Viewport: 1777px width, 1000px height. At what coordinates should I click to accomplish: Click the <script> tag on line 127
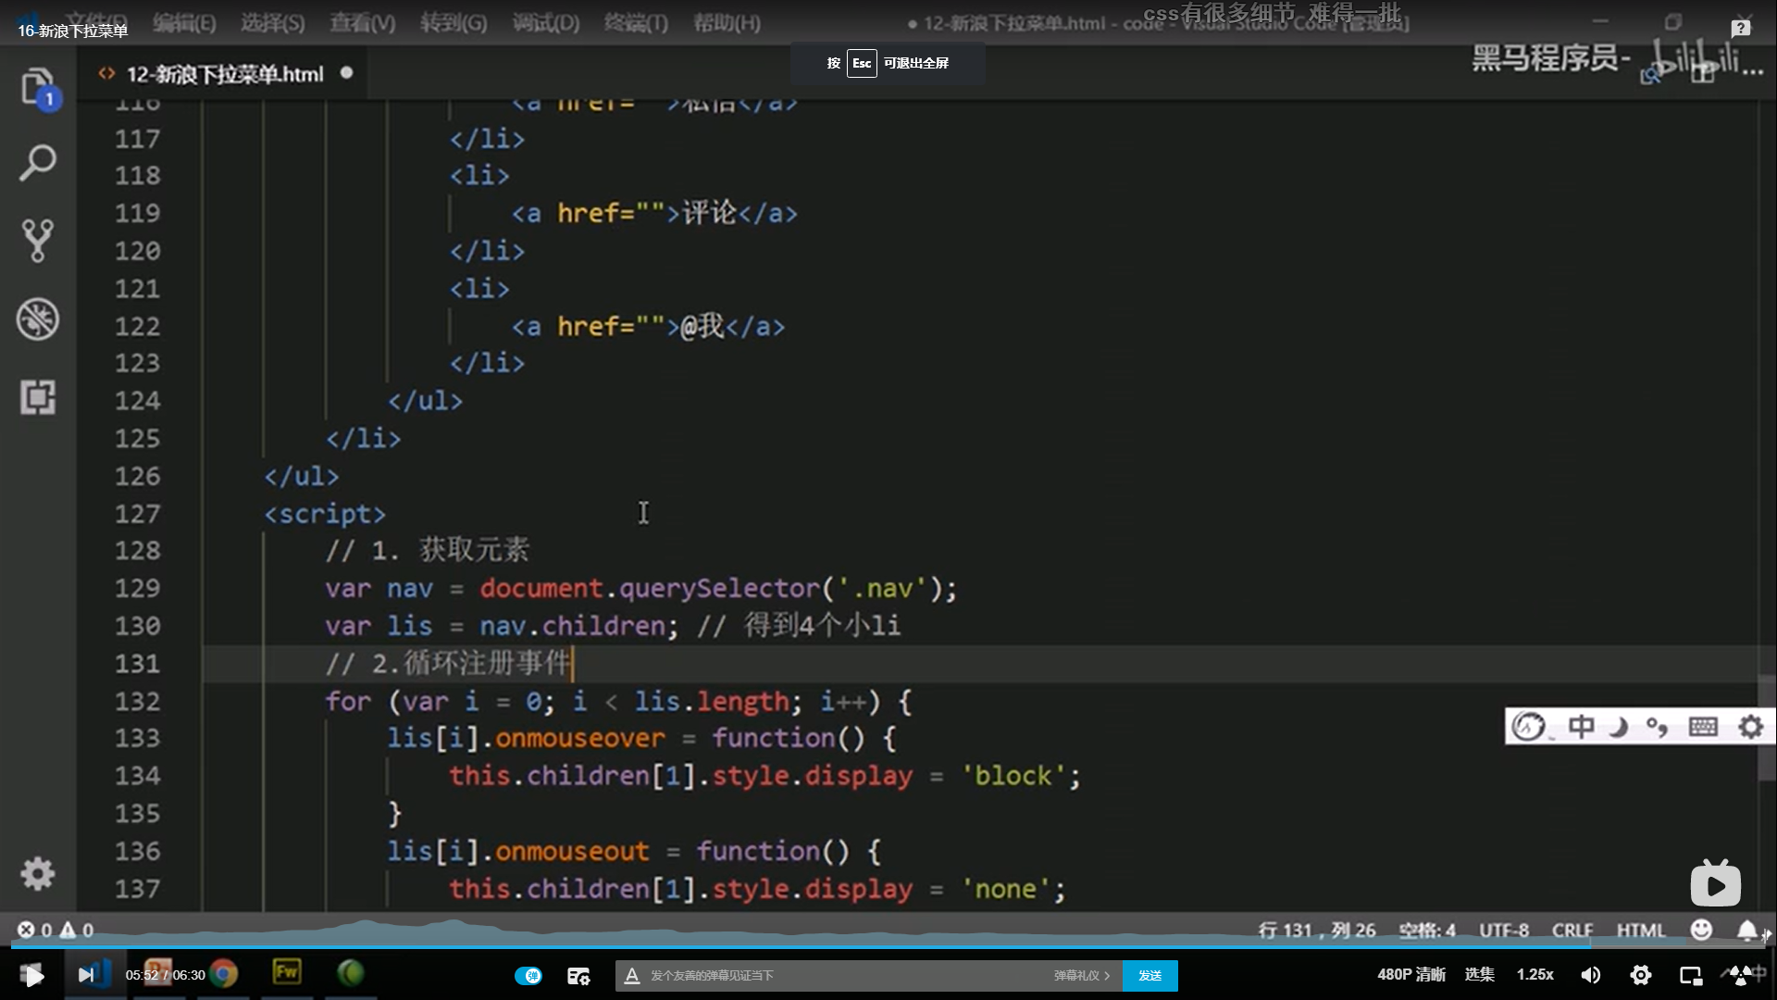(325, 514)
